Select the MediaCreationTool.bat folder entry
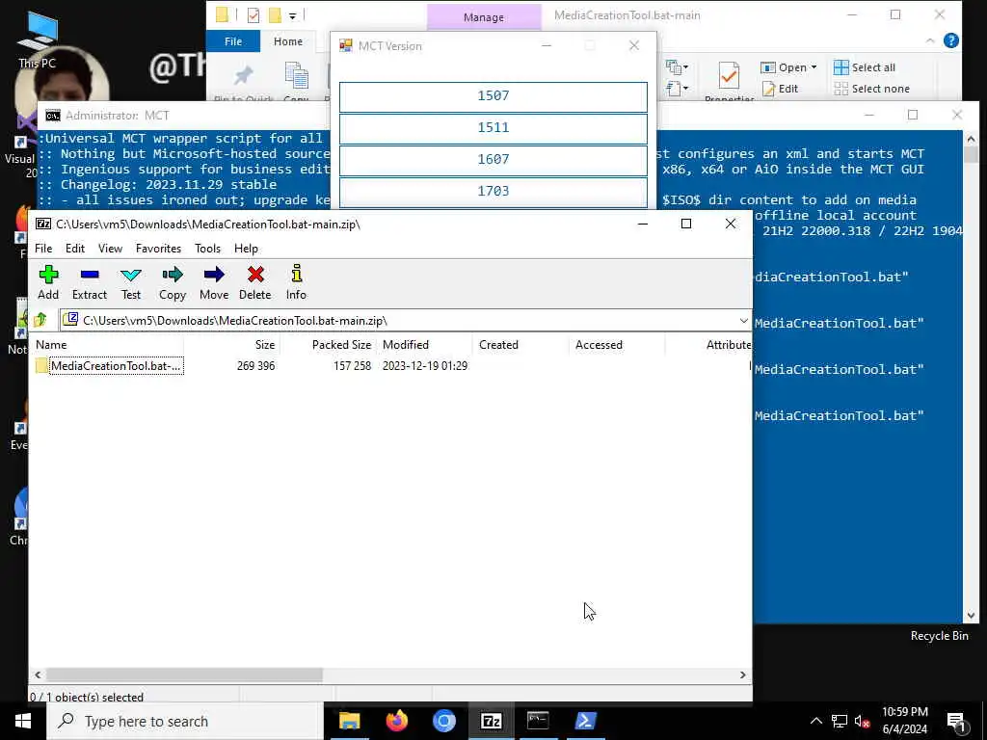 tap(109, 365)
